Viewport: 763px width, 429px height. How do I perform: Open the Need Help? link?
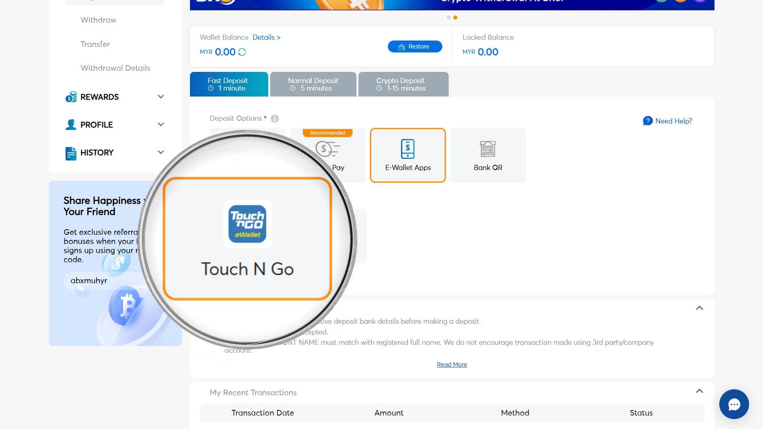tap(674, 121)
